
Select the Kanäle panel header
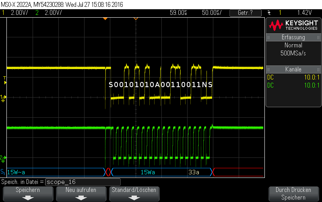pyautogui.click(x=293, y=69)
